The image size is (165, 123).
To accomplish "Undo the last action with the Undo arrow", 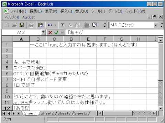I will (x=50, y=25).
